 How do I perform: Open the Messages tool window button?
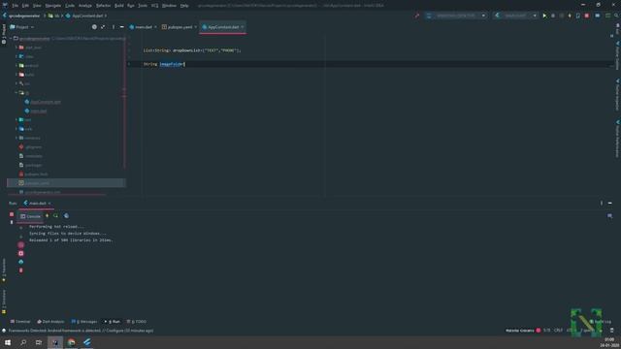click(x=84, y=322)
